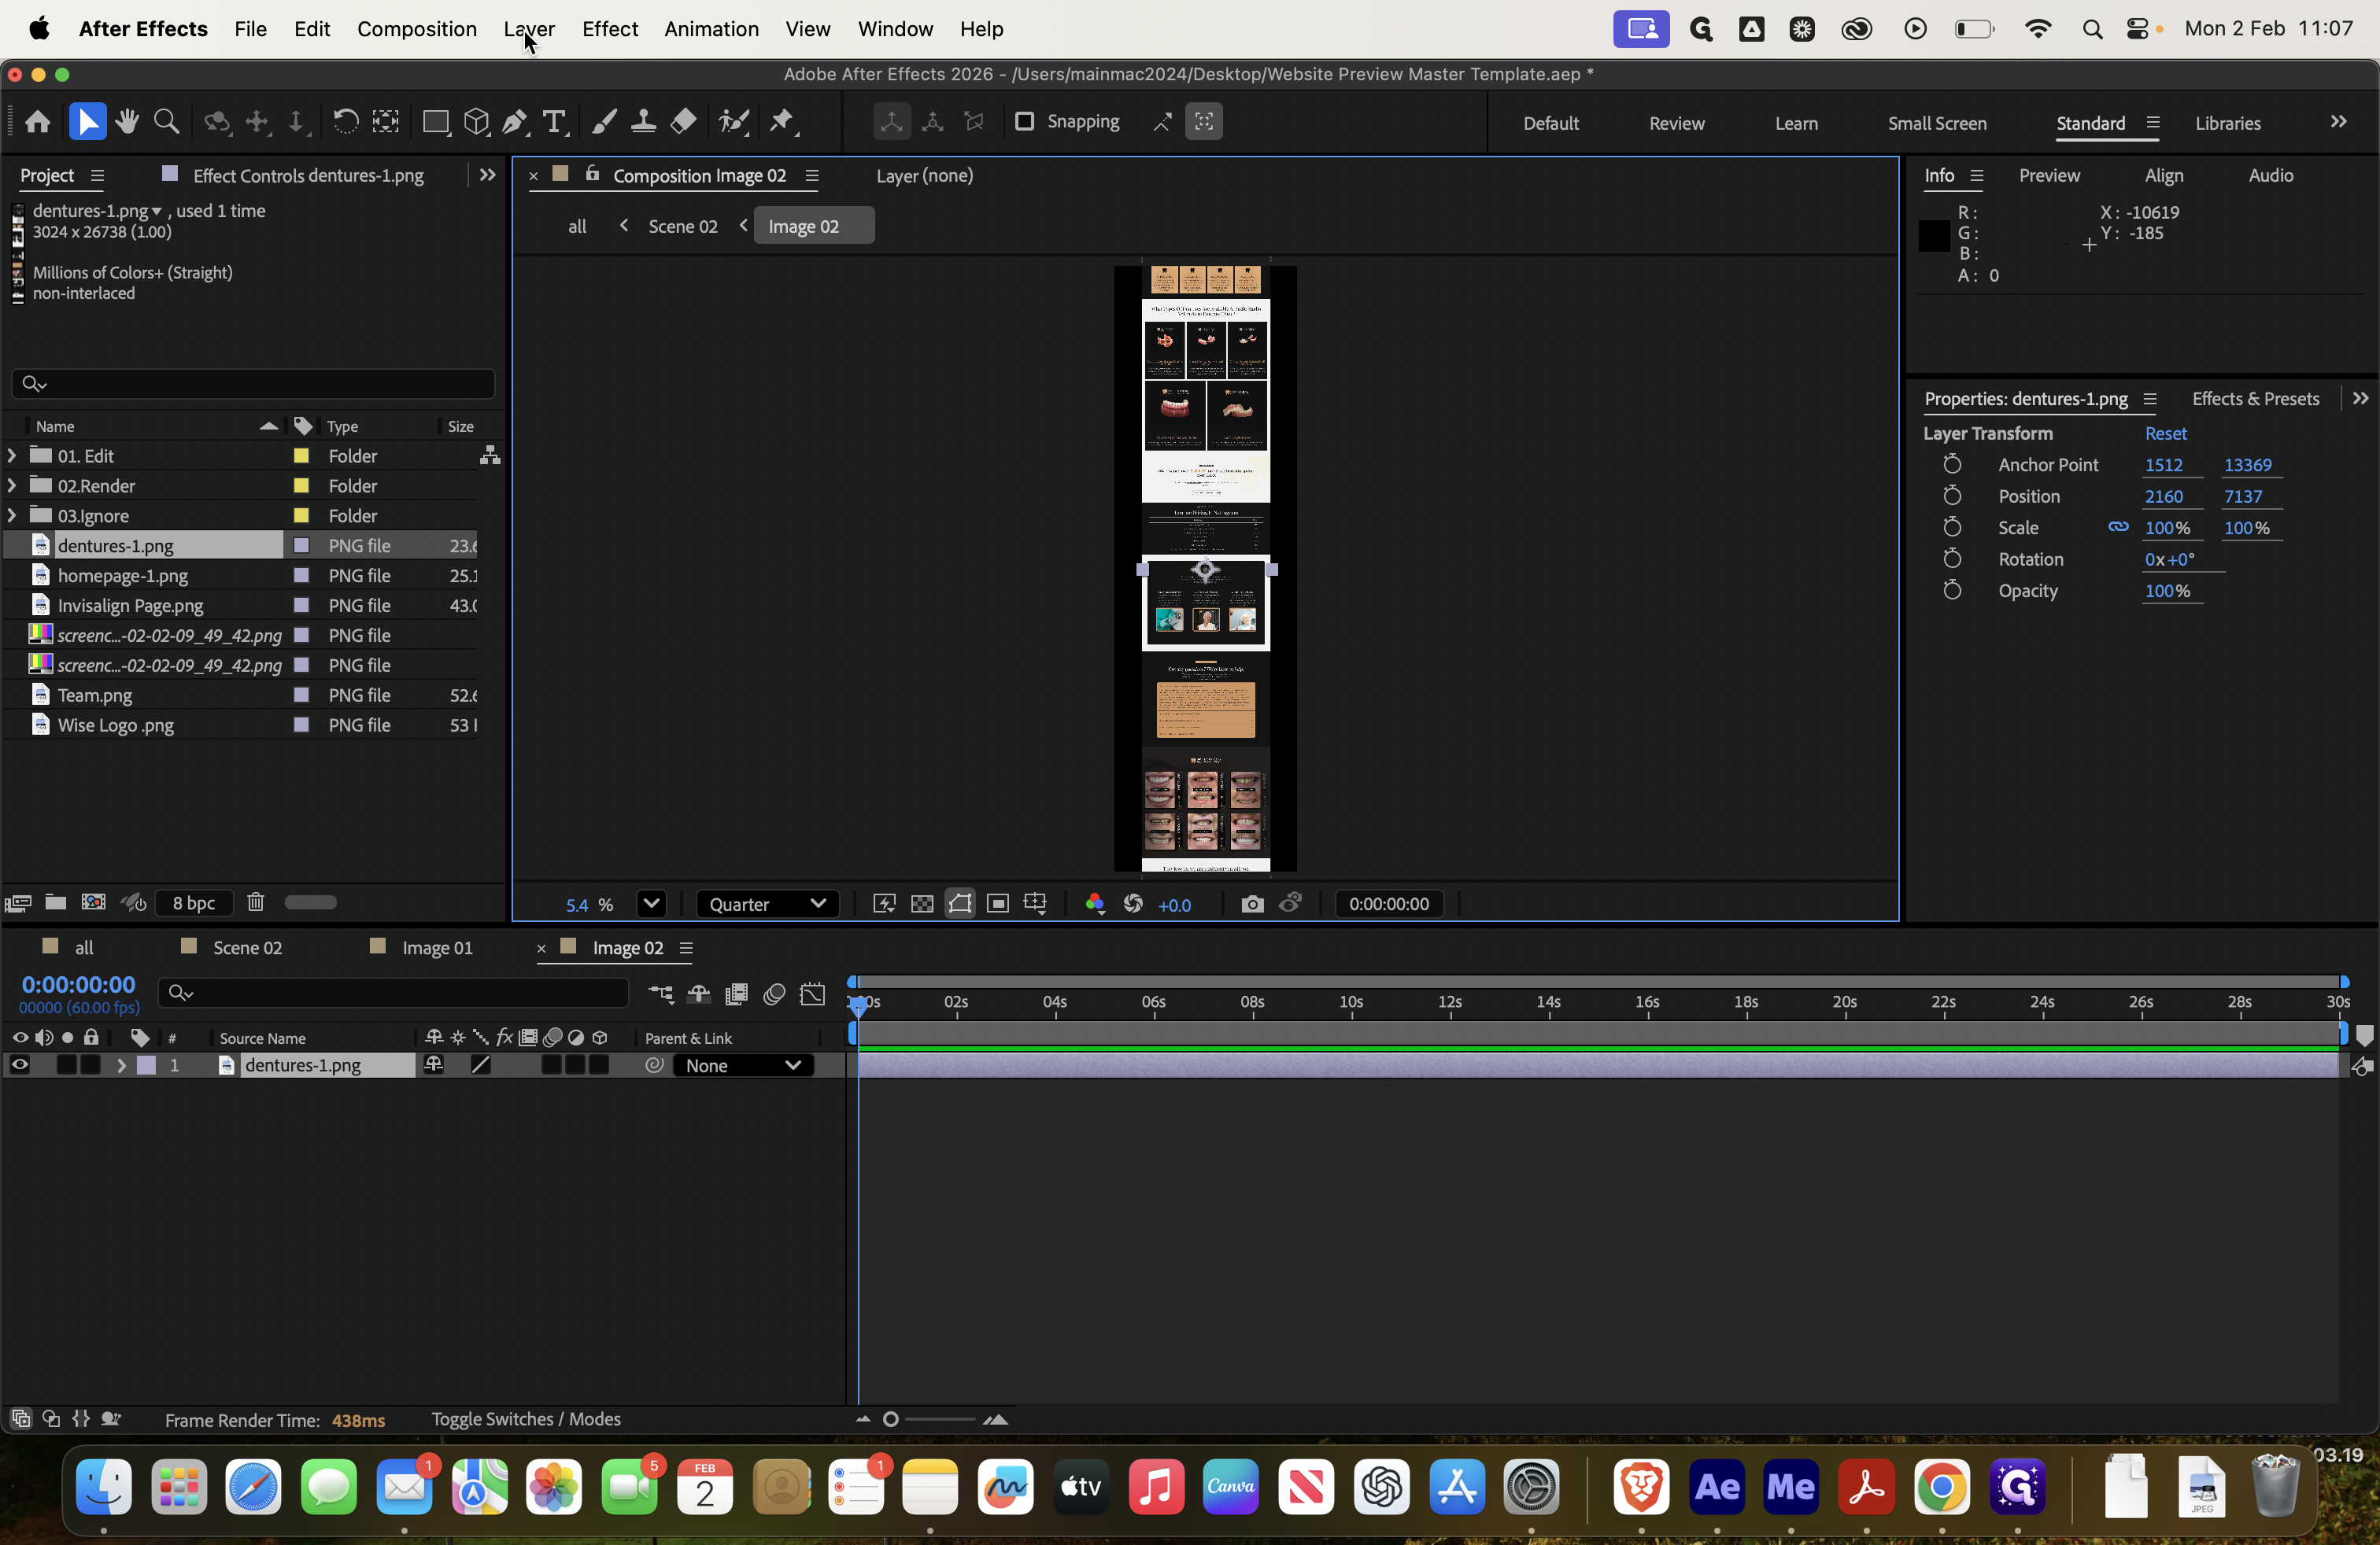The image size is (2380, 1545).
Task: Select the Roto Brush tool
Action: (x=733, y=122)
